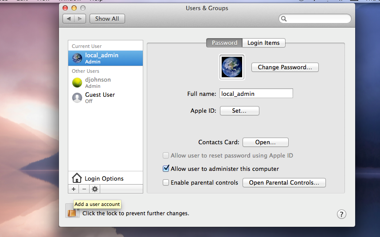Click Set button for Apple ID

(239, 111)
